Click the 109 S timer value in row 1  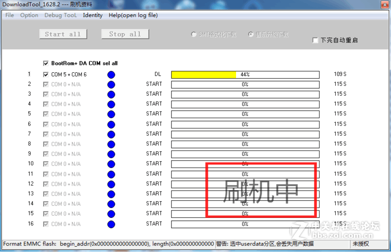340,74
